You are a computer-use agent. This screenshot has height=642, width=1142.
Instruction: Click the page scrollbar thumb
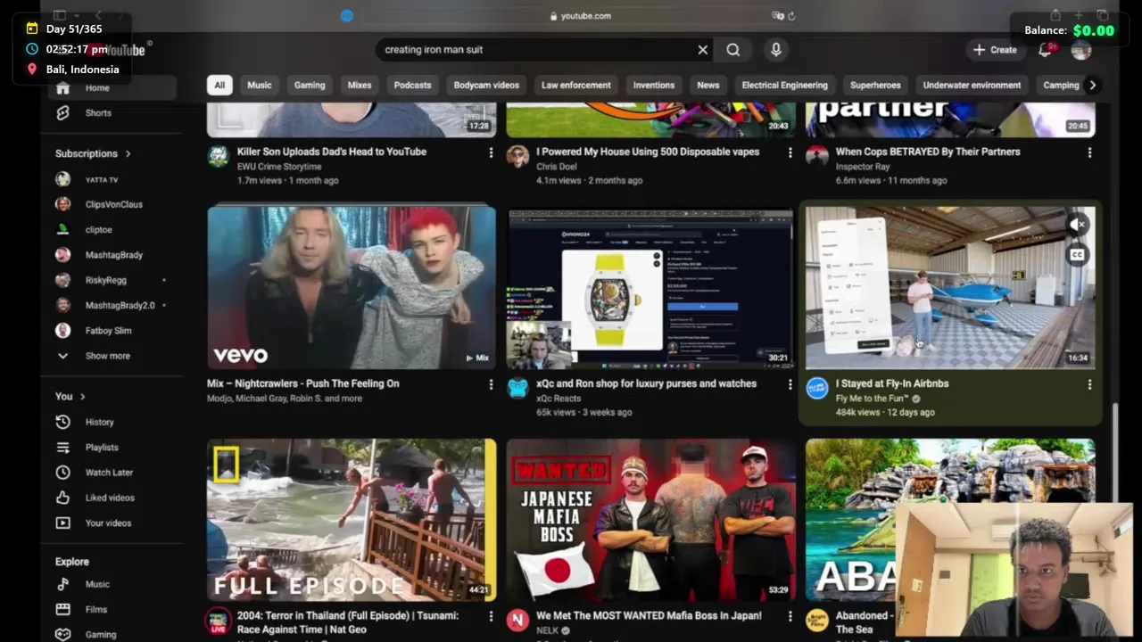click(x=1114, y=452)
